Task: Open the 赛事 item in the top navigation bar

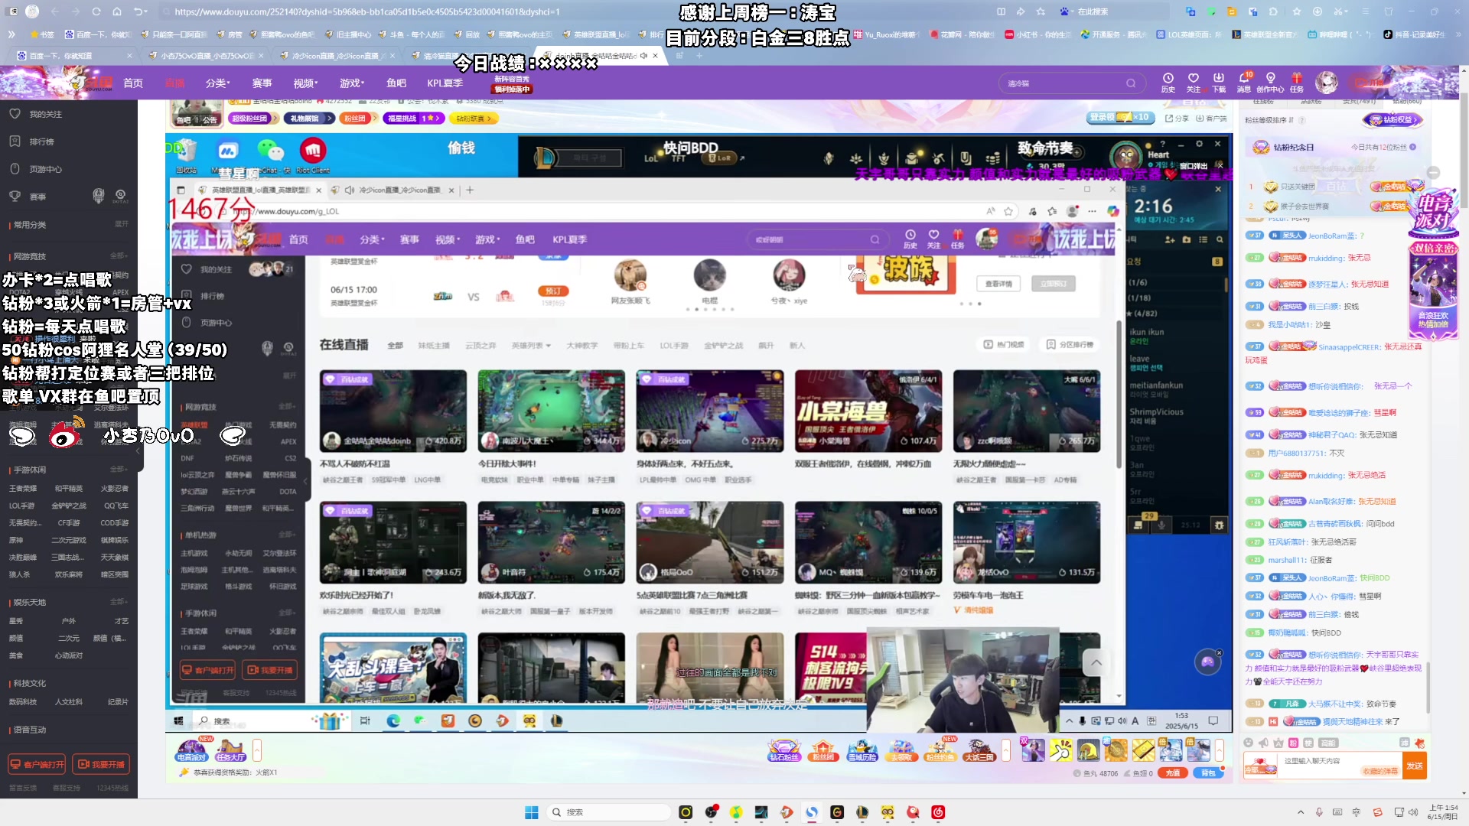Action: (x=262, y=83)
